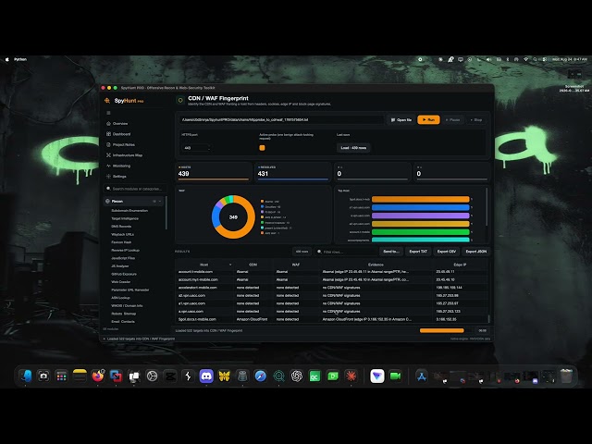592x444 pixels.
Task: Sort by the Host column header
Action: 204,265
